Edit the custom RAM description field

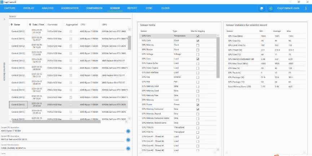(x=63, y=148)
